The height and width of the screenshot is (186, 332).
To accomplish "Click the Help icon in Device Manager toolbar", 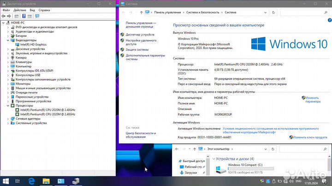I will 24,16.
